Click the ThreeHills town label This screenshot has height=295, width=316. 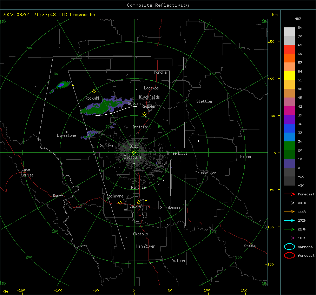click(x=177, y=153)
